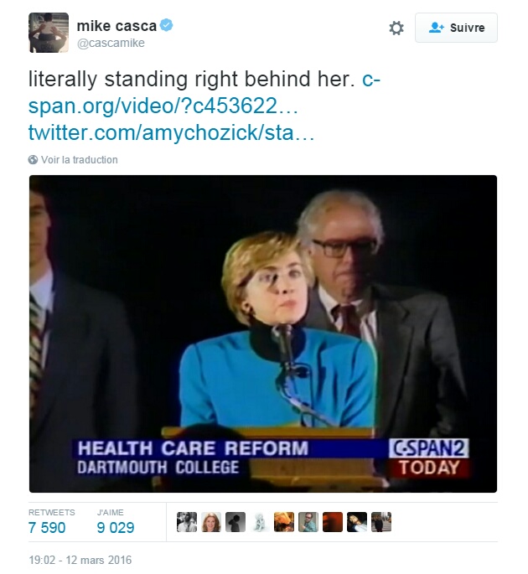528x574 pixels.
Task: View the 9 029 J'aime count
Action: coord(116,528)
